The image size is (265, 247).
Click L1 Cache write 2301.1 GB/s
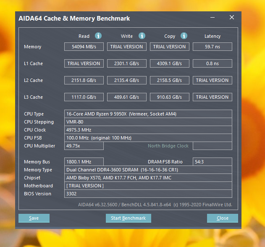pyautogui.click(x=127, y=63)
